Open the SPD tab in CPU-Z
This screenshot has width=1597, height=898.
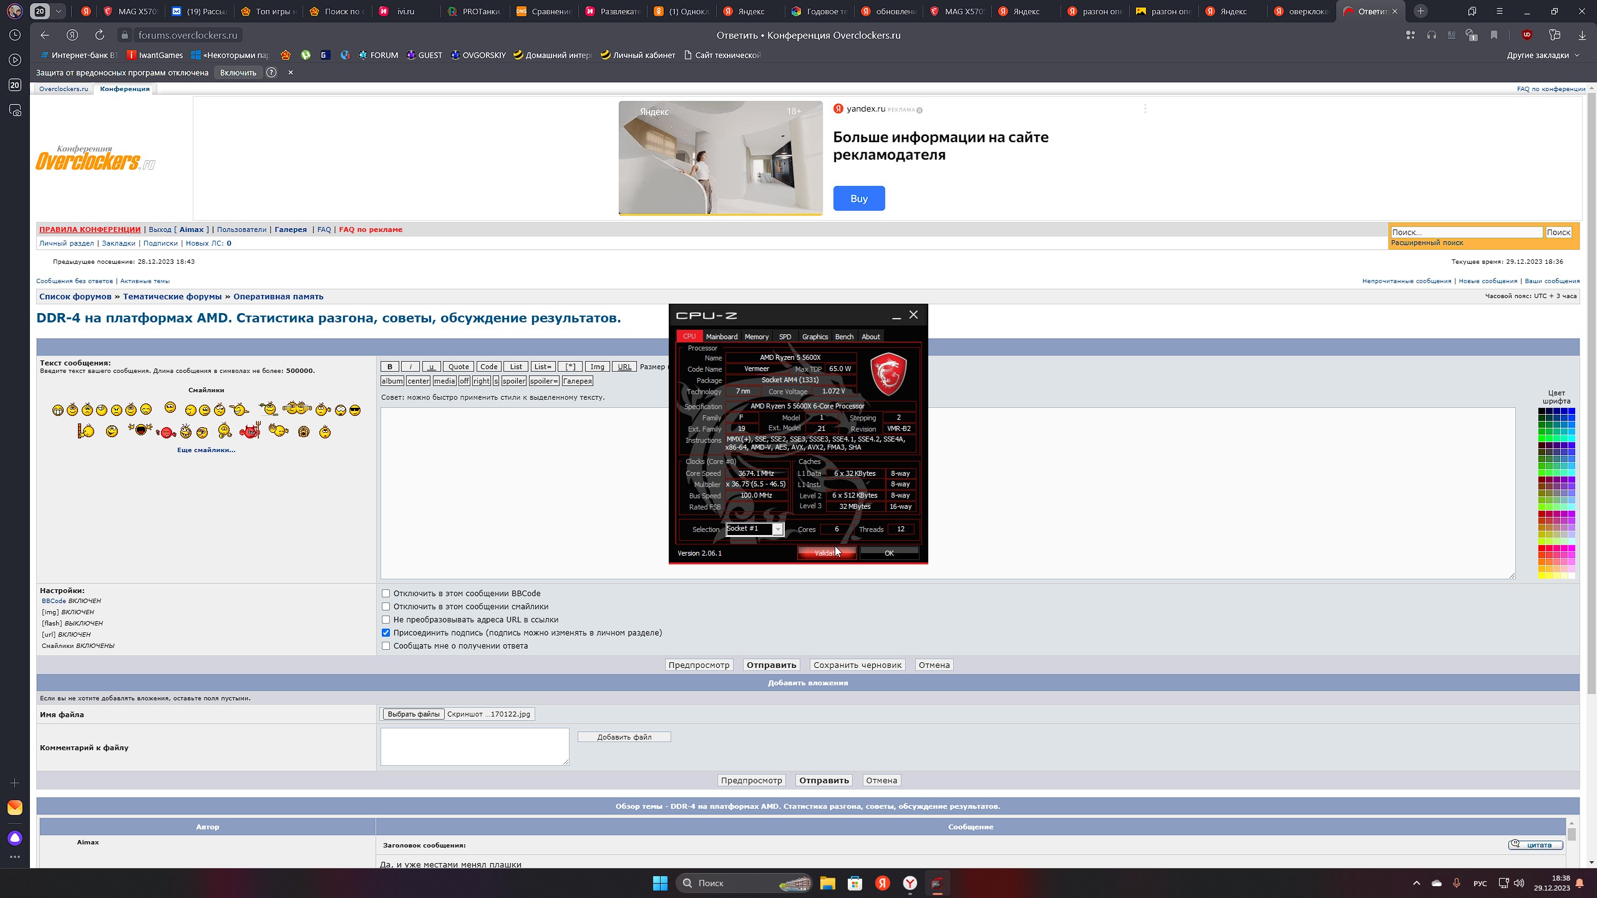(x=785, y=337)
